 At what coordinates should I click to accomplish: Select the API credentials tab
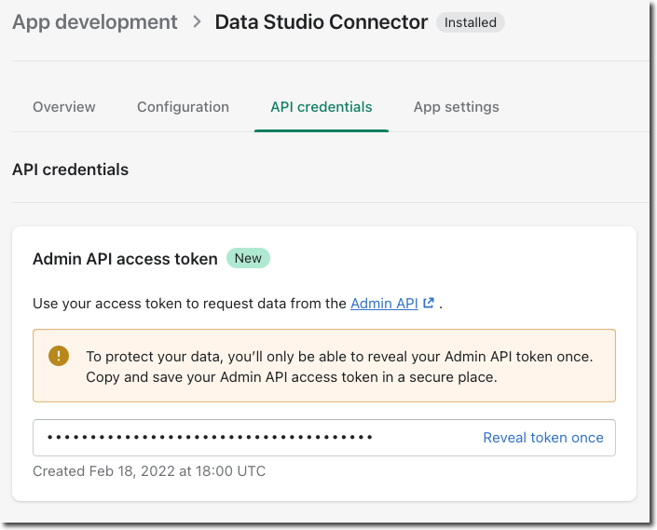(x=322, y=107)
